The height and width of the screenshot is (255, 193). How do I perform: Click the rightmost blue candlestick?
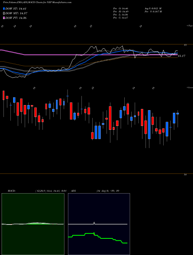[178, 114]
